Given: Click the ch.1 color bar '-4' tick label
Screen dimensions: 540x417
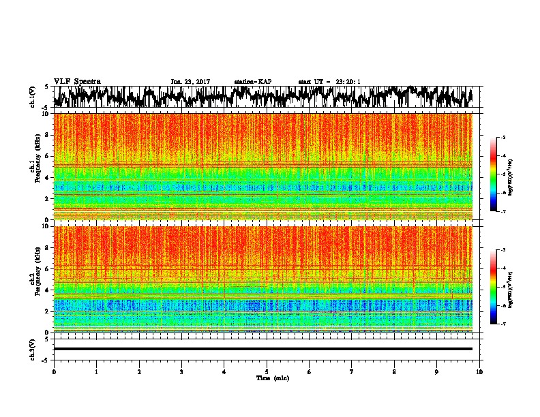Looking at the screenshot, I should tap(502, 156).
